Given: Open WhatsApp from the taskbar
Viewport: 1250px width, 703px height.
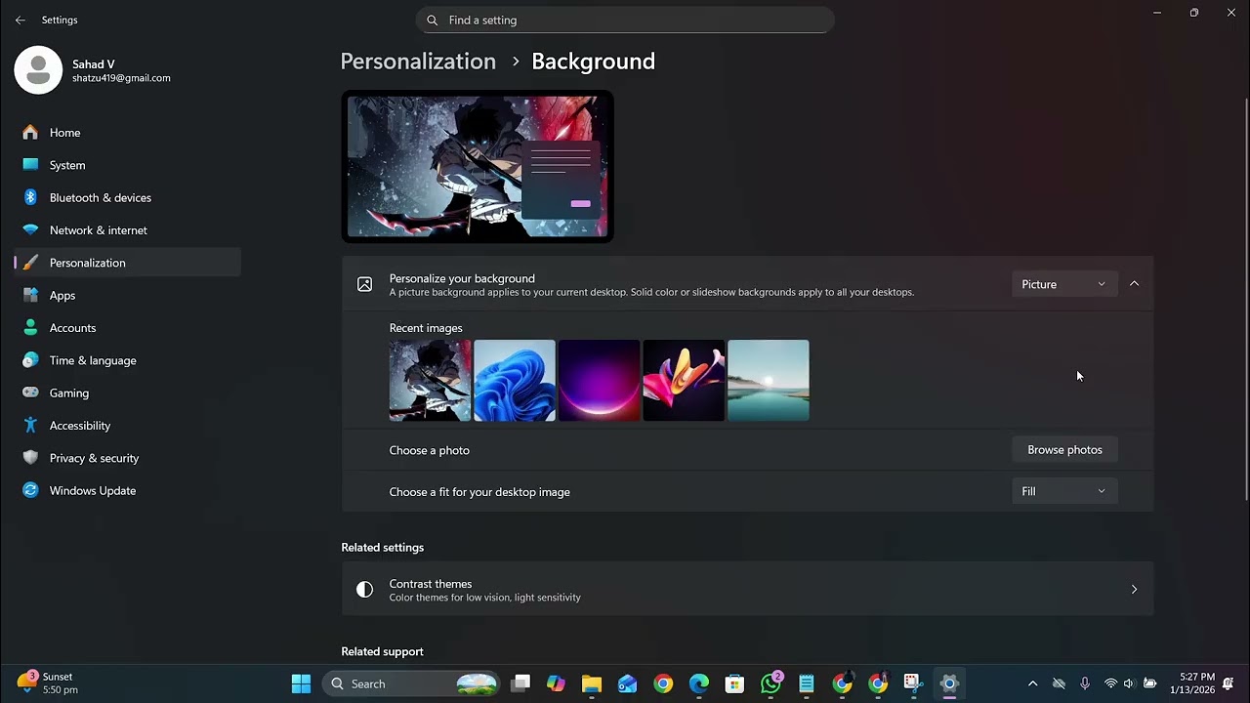Looking at the screenshot, I should point(771,683).
